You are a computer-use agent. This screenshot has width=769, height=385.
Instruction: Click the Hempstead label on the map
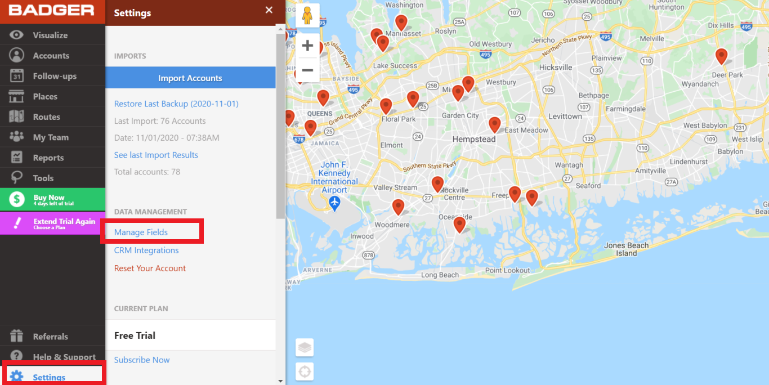click(x=474, y=139)
